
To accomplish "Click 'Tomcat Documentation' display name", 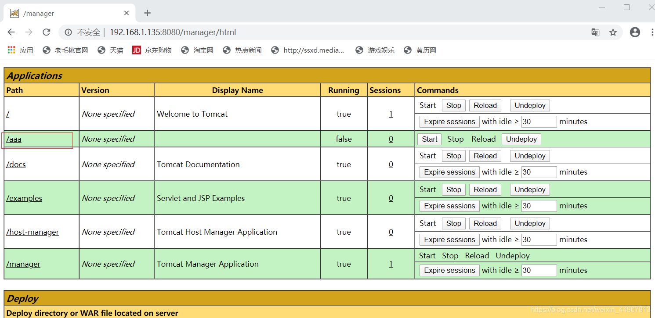I will [198, 164].
